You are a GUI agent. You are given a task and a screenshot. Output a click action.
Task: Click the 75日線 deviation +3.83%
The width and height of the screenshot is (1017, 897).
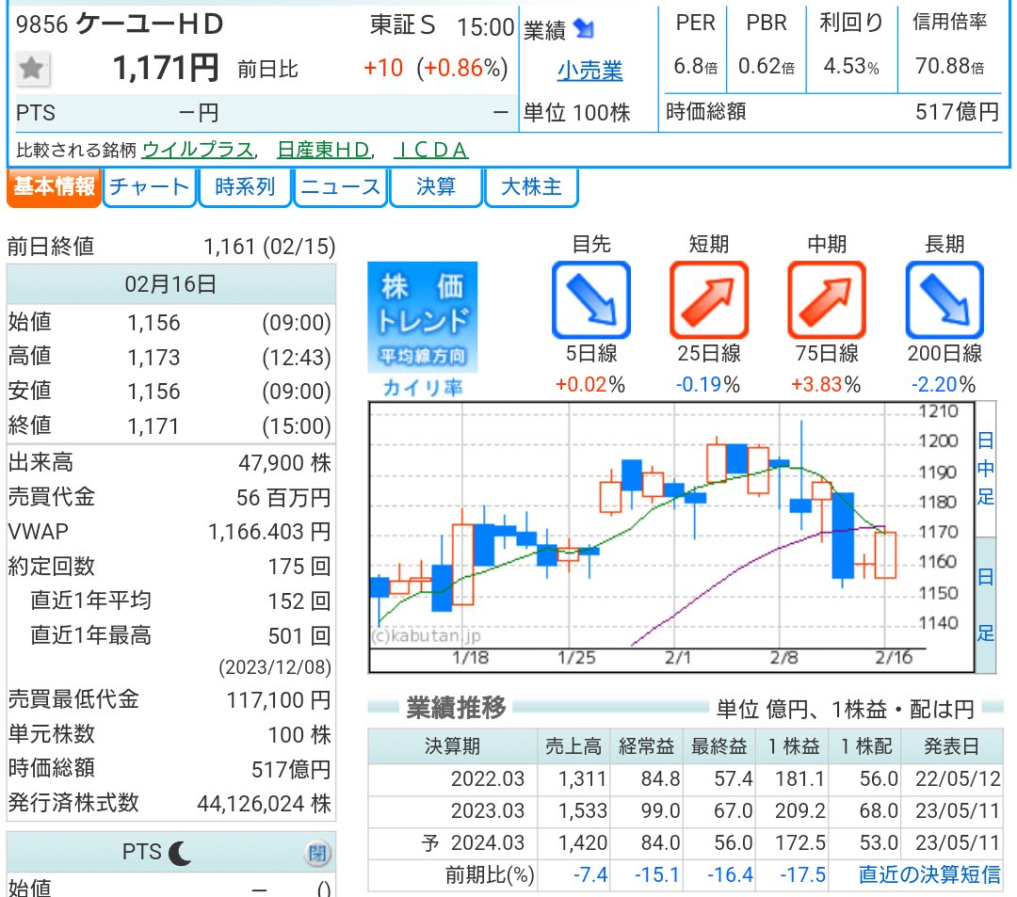(826, 385)
